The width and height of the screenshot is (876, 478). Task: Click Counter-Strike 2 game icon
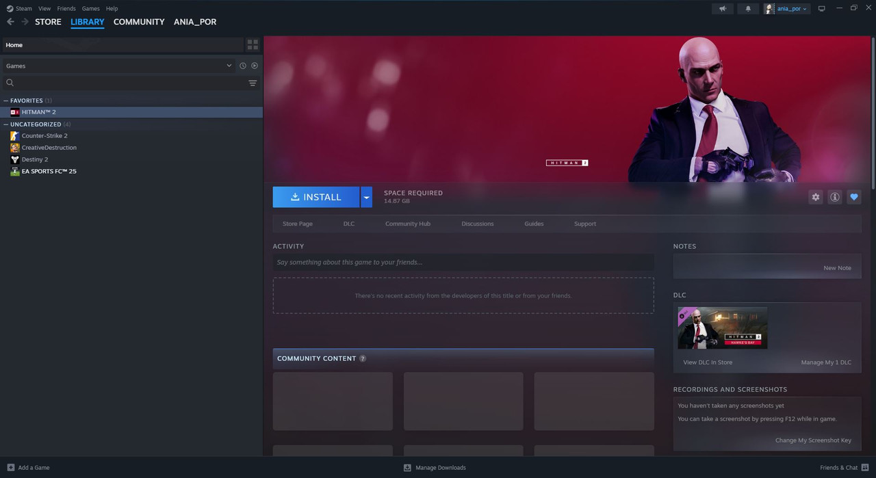coord(15,135)
